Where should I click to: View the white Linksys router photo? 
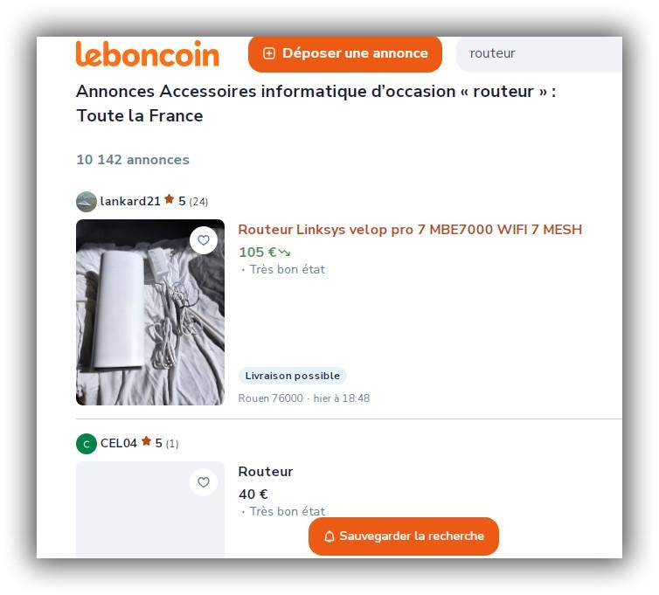(150, 312)
